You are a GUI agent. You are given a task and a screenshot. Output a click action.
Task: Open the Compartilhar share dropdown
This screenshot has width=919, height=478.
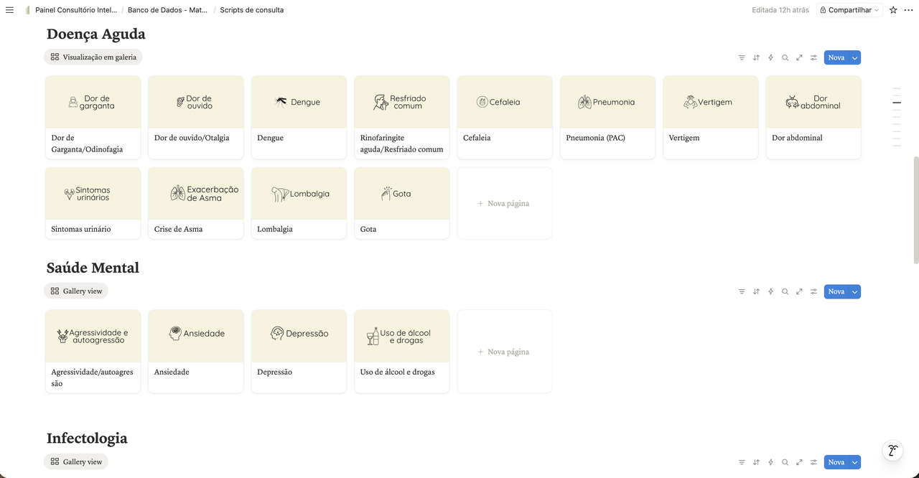coord(849,10)
